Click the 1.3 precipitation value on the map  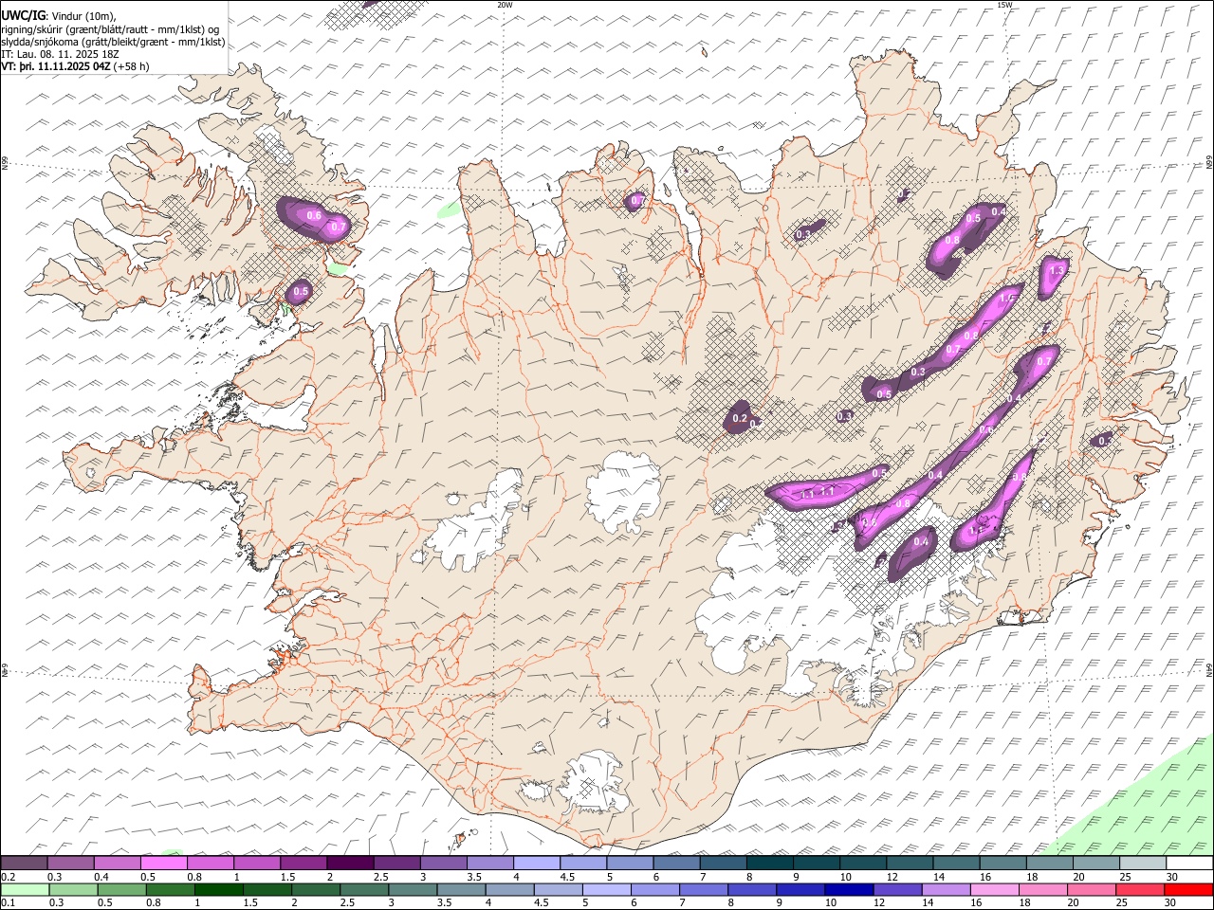point(1058,270)
